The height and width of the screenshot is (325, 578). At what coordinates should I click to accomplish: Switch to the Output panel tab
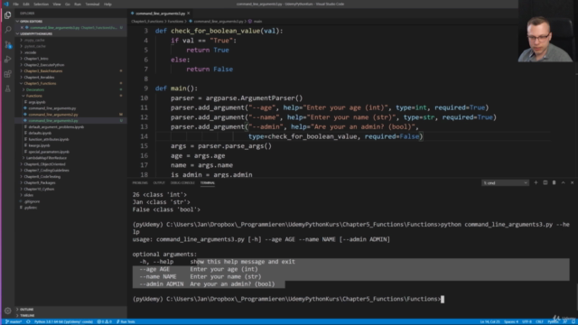point(159,182)
